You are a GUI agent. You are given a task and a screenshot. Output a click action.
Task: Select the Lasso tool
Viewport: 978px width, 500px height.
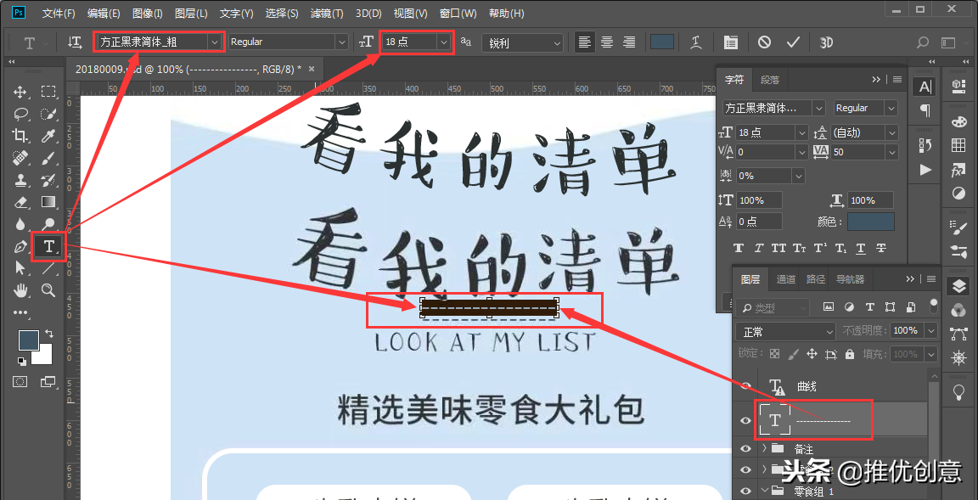pyautogui.click(x=20, y=114)
